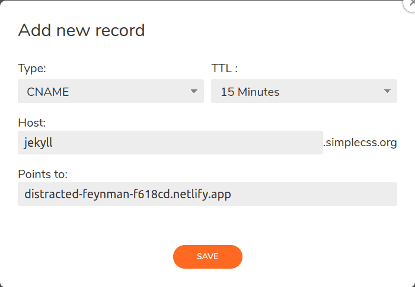Screen dimensions: 415x287
Task: Close the Add new record dialog
Action: pyautogui.click(x=410, y=4)
